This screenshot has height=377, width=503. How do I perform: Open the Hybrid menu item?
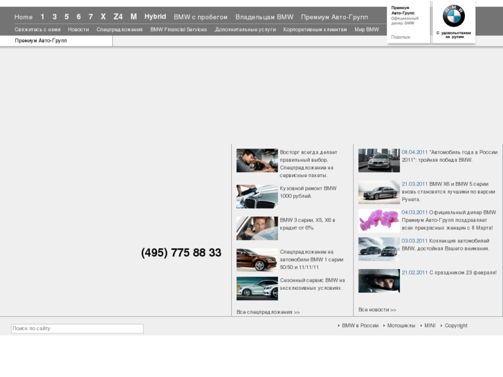[155, 17]
